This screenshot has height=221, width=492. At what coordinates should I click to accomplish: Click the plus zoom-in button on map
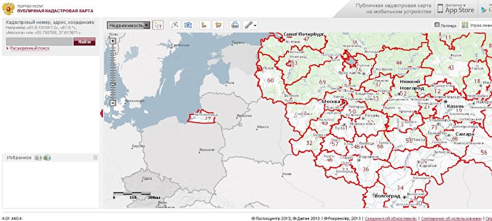[x=113, y=41]
